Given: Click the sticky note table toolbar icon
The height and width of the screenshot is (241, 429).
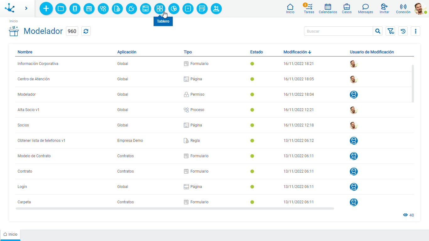Looking at the screenshot, I should [x=202, y=8].
